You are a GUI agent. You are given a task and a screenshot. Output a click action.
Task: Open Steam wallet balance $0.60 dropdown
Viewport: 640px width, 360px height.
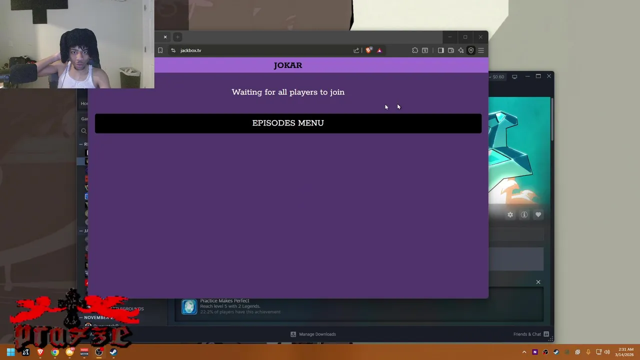(x=498, y=76)
